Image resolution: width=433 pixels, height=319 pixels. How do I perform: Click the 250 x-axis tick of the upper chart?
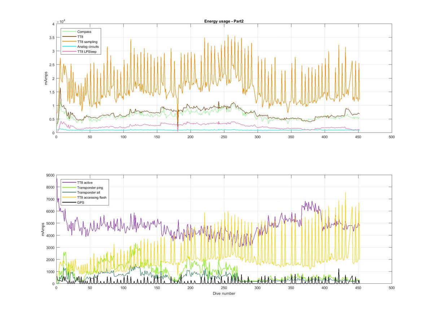click(224, 137)
